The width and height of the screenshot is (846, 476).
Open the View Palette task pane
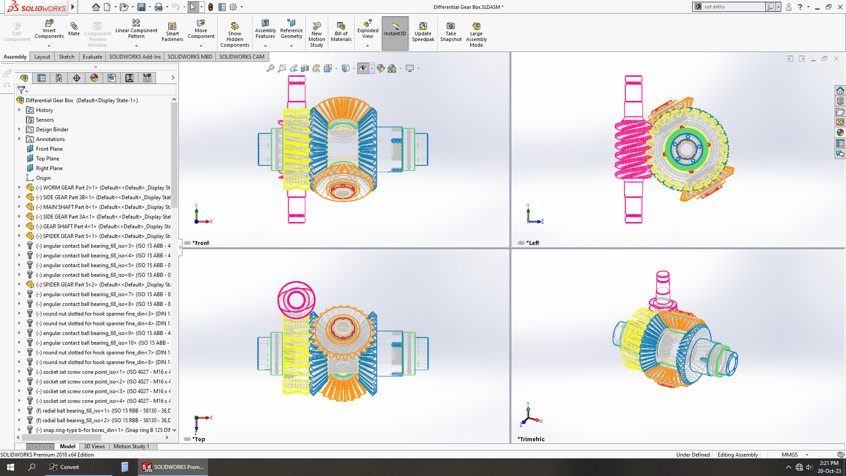[840, 122]
